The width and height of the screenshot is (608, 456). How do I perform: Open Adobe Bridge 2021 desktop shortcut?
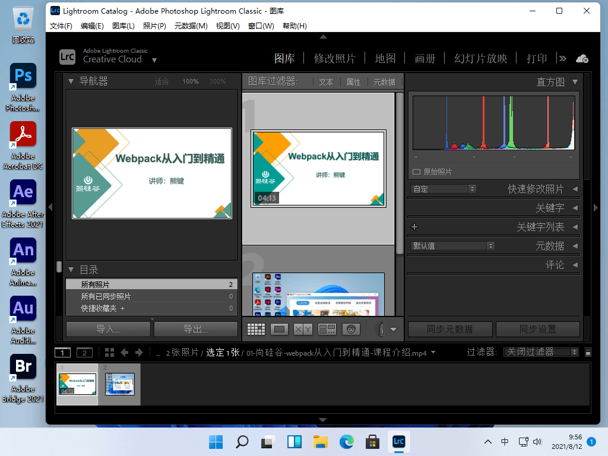point(23,378)
